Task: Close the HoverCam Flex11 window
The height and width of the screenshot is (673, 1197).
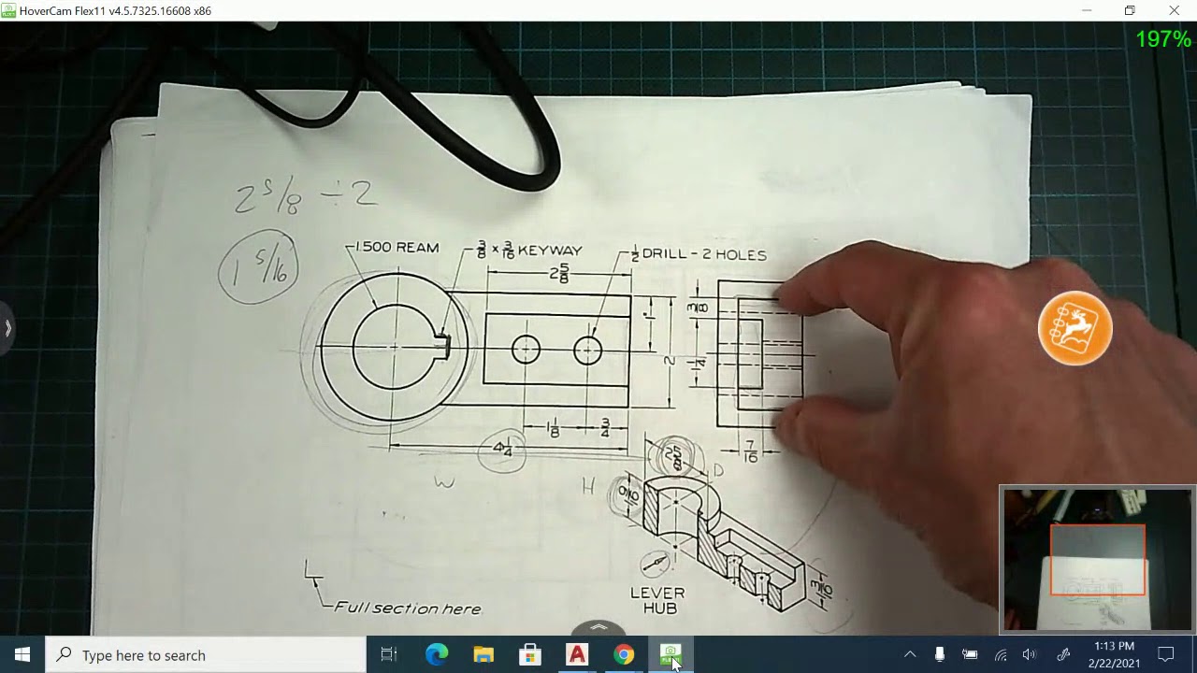Action: [x=1174, y=10]
